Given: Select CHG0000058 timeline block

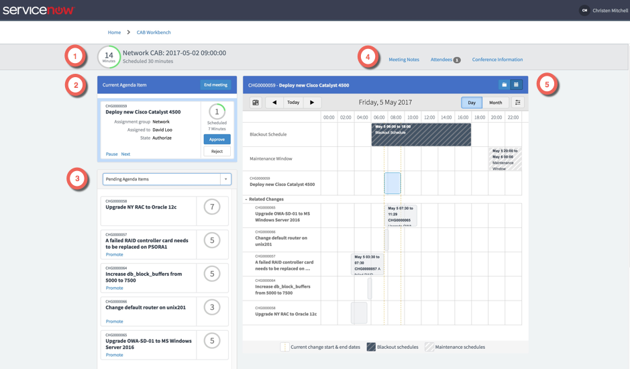Looking at the screenshot, I should pos(359,313).
